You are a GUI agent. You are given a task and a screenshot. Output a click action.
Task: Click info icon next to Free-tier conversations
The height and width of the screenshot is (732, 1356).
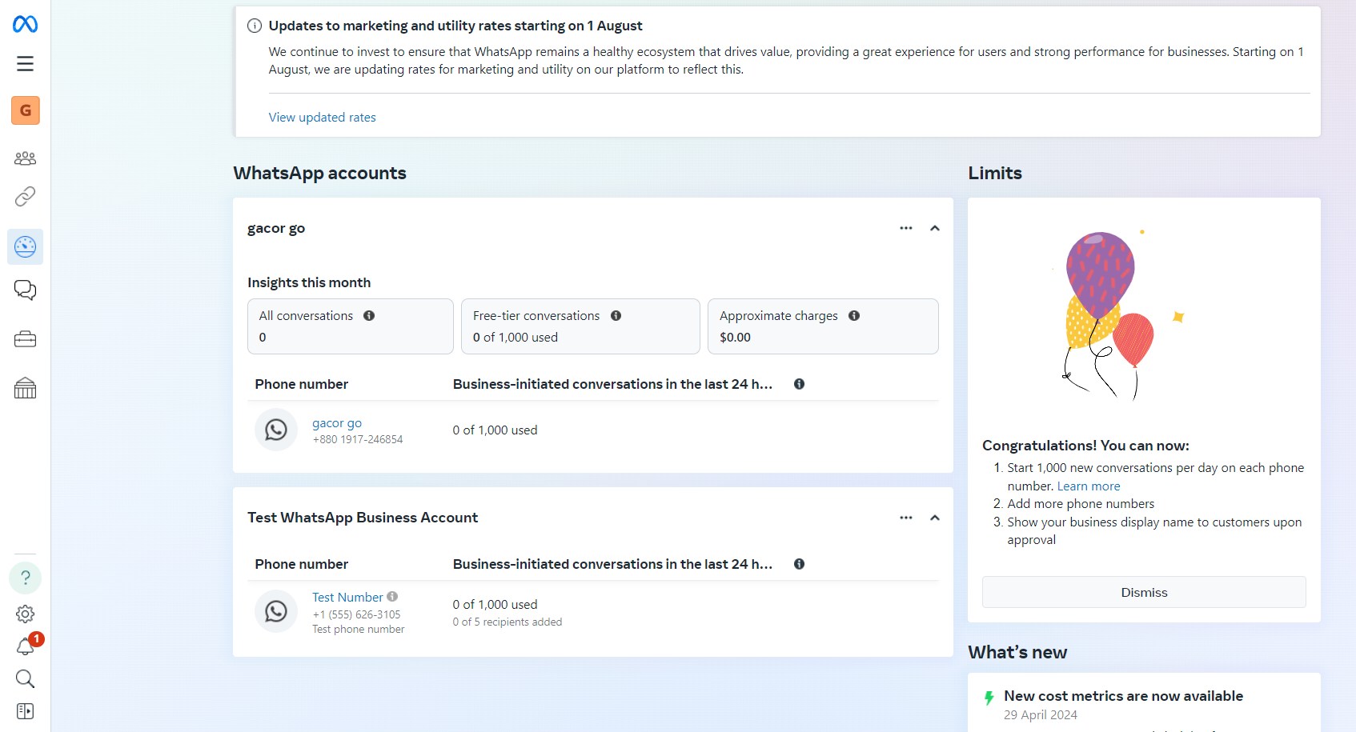tap(616, 315)
